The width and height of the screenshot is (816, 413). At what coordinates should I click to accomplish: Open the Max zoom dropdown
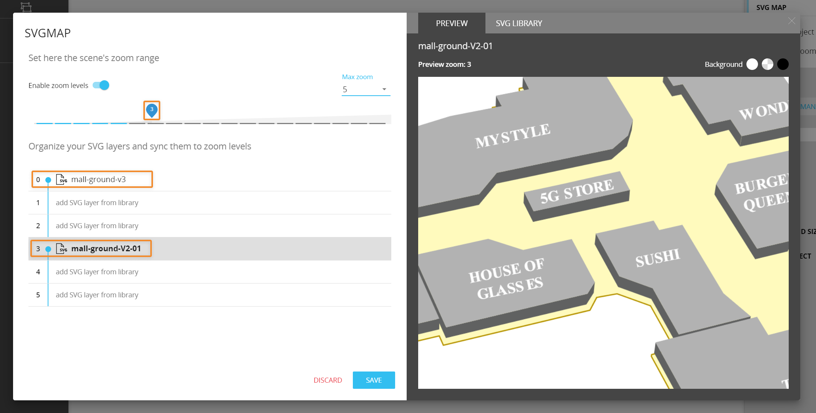(x=366, y=90)
